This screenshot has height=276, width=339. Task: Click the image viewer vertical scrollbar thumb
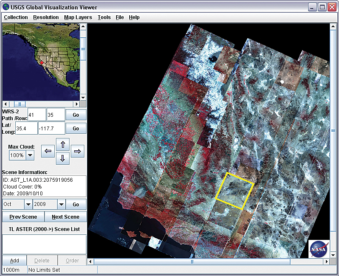coord(333,130)
